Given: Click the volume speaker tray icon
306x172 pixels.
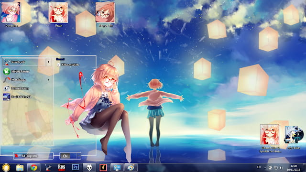Looking at the screenshot, I should click(x=281, y=168).
